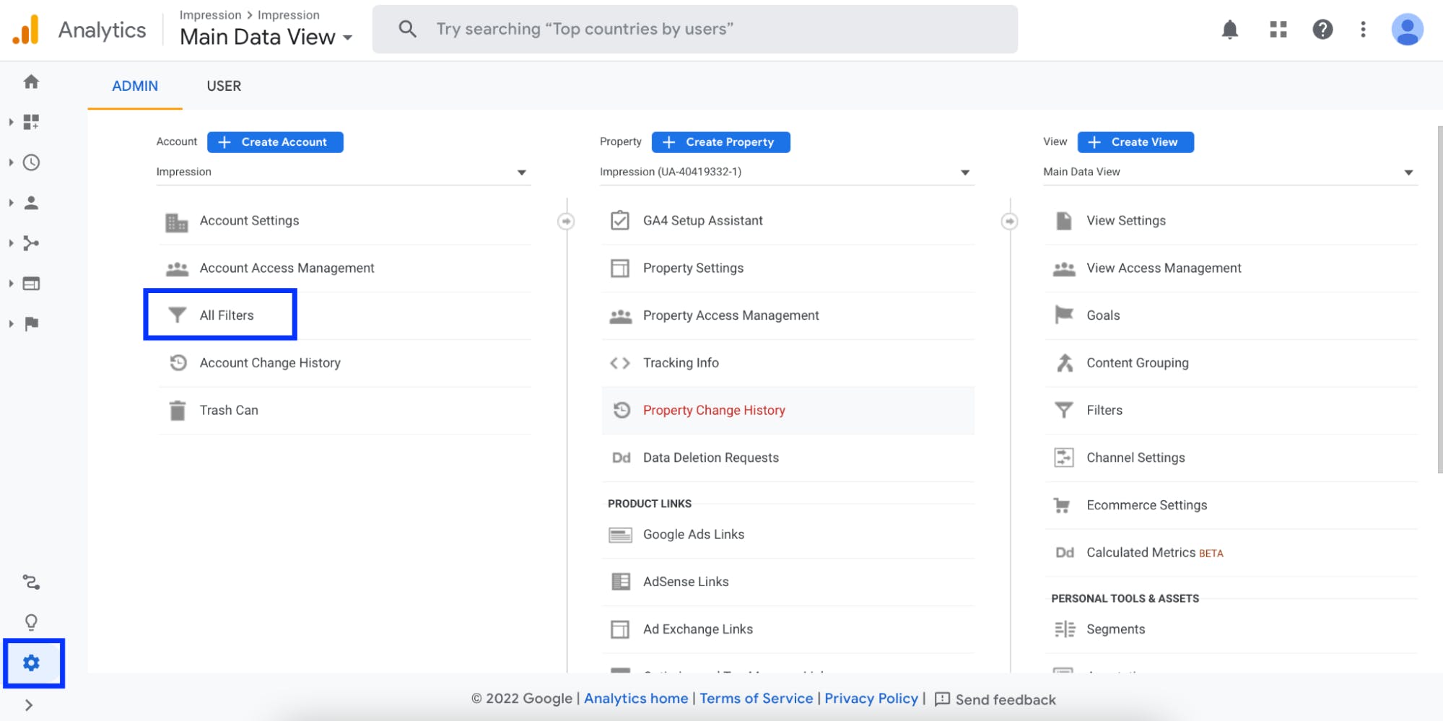Open Discover lightbulb icon in sidebar
The image size is (1443, 721).
point(31,622)
